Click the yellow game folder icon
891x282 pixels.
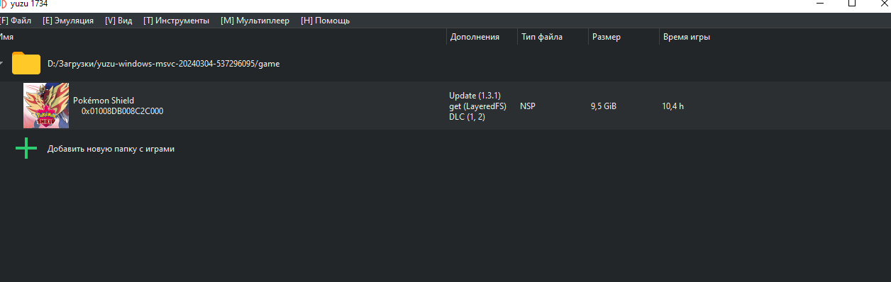click(x=26, y=63)
